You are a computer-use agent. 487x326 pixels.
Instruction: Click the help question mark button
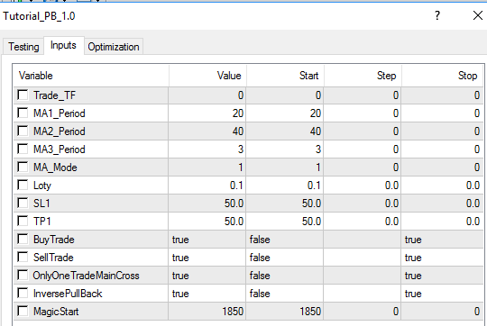click(437, 15)
